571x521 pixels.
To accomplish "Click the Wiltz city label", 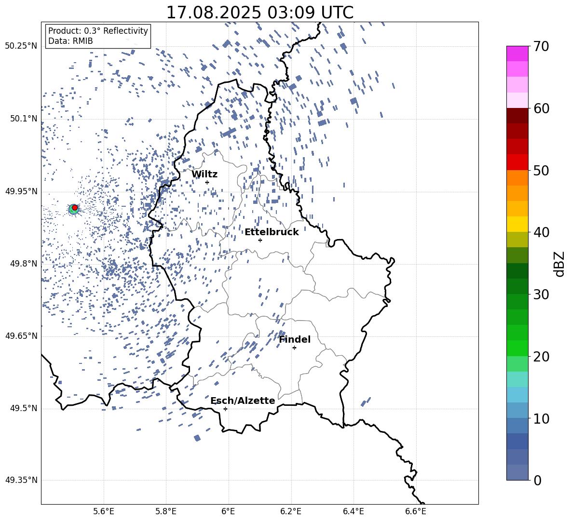I will click(x=204, y=174).
